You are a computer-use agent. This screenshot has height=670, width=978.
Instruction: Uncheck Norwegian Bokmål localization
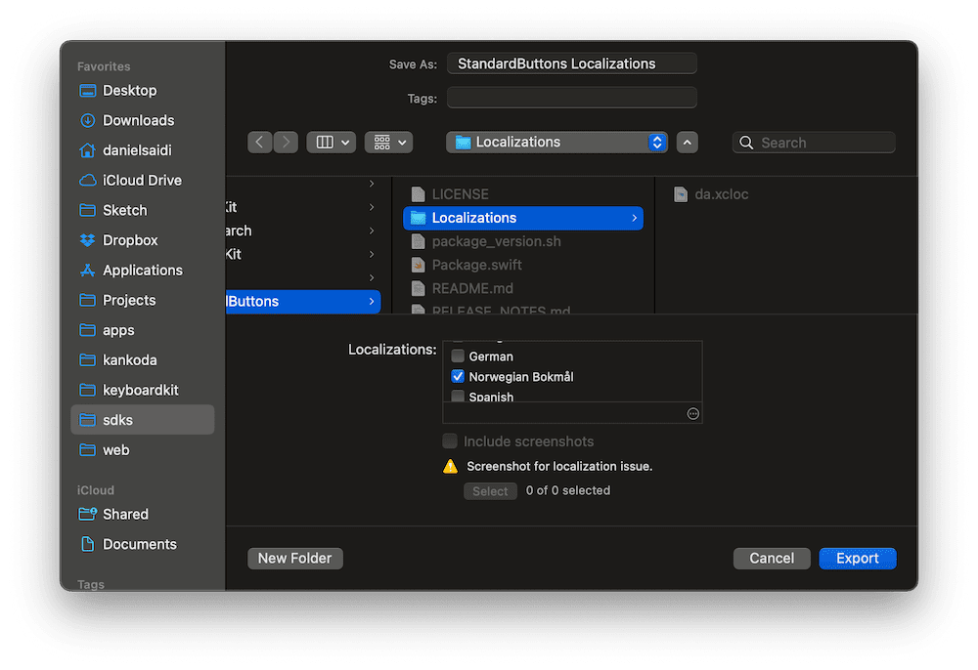[458, 377]
